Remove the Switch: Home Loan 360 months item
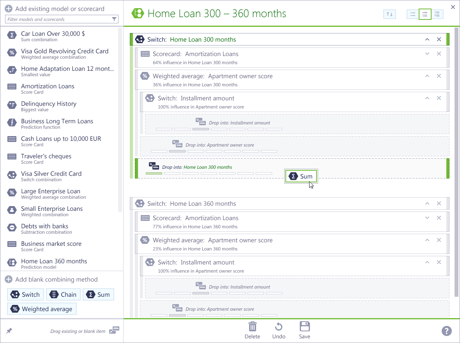Screen dimensions: 460x343 coord(439,204)
